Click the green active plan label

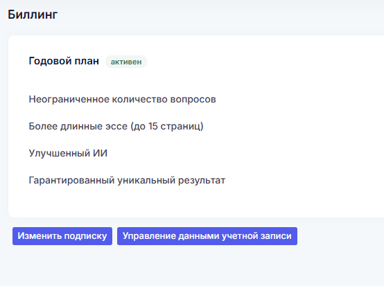[126, 62]
